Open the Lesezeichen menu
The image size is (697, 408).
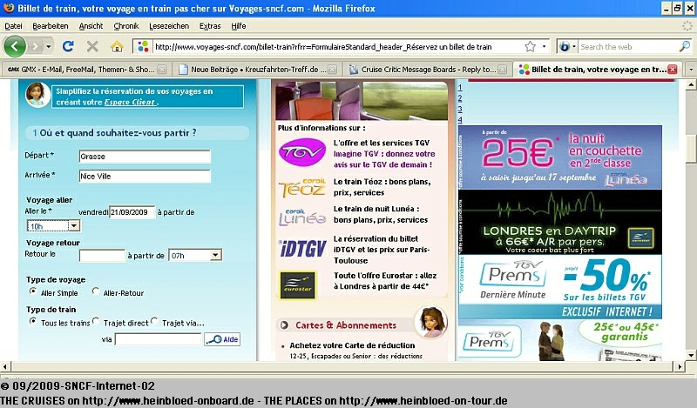click(x=169, y=26)
